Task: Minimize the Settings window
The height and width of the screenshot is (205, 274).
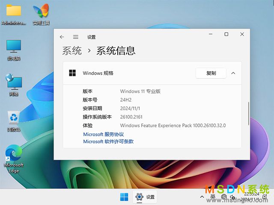Action: pos(211,34)
